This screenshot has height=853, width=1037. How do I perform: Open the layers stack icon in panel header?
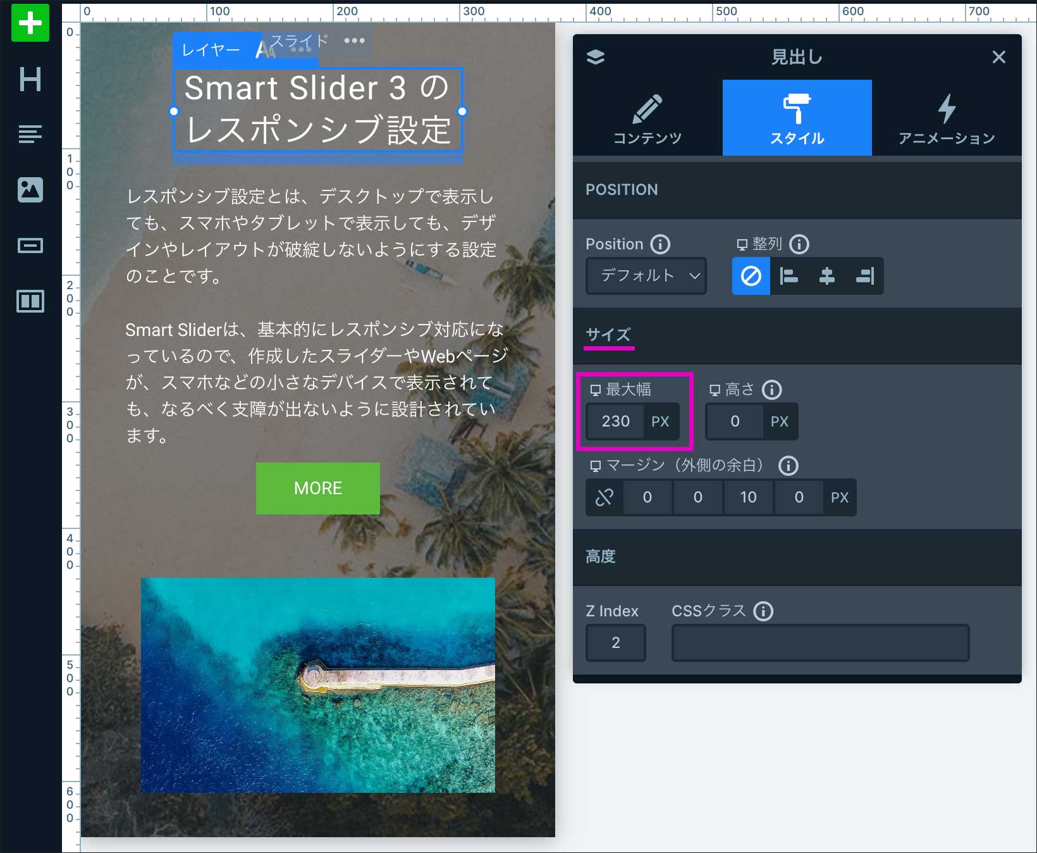tap(596, 57)
